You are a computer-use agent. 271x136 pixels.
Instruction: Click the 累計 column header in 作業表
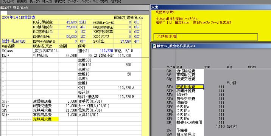pos(229,67)
